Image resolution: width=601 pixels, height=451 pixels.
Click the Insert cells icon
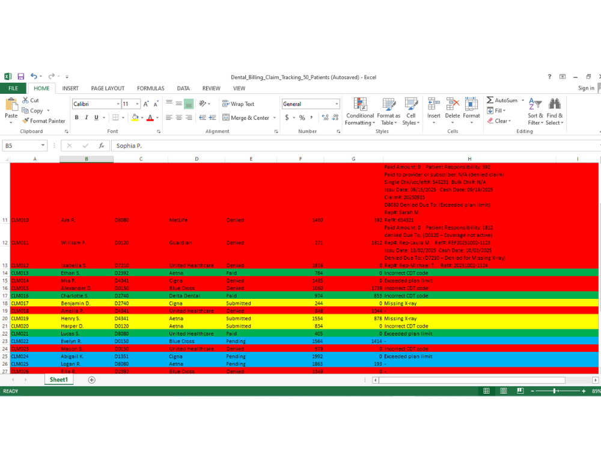pos(433,104)
